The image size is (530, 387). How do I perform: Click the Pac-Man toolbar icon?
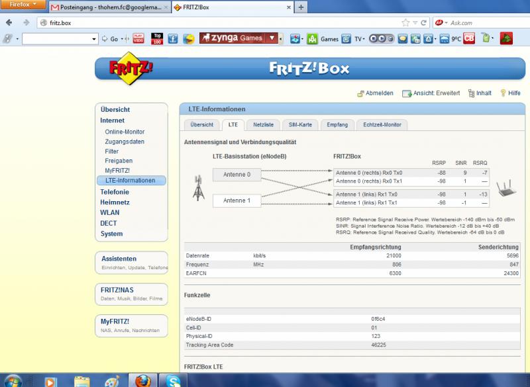click(x=189, y=39)
